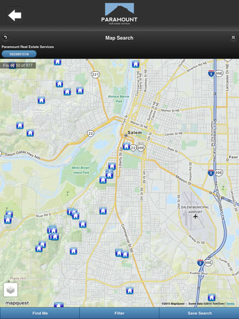Image resolution: width=239 pixels, height=319 pixels.
Task: Select the house marker left of Highway 221
Action: (x=80, y=90)
